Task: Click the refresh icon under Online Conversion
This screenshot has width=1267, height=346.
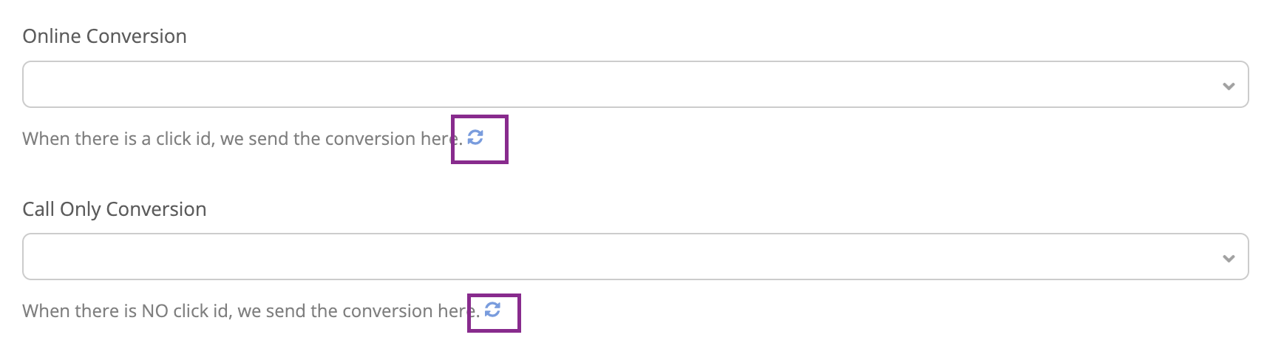Action: click(x=475, y=137)
